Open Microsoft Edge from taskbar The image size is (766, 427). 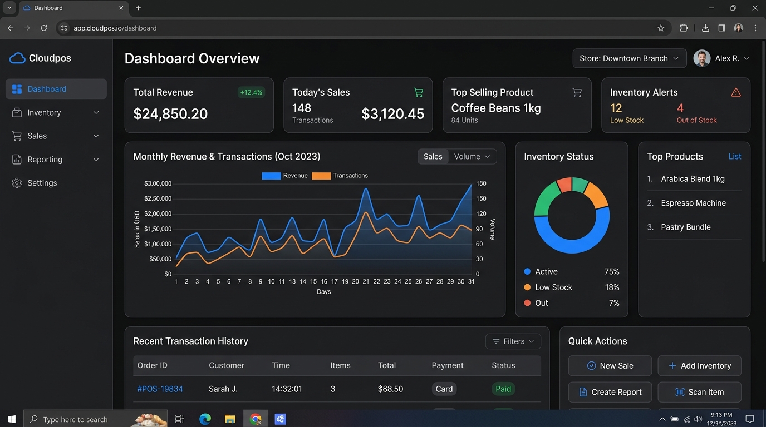[205, 419]
